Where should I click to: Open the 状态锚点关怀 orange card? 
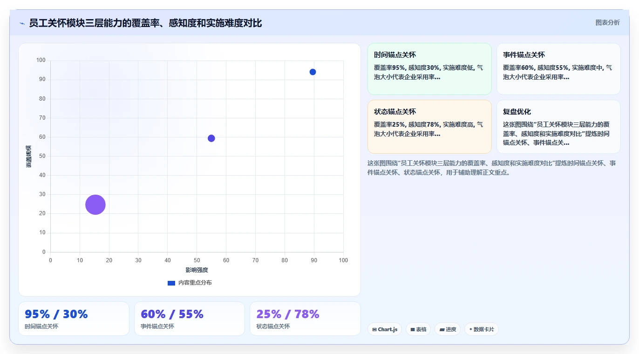(x=429, y=127)
